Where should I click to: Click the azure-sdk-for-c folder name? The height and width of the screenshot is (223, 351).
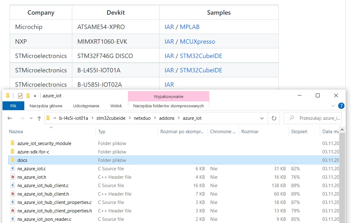pyautogui.click(x=33, y=152)
